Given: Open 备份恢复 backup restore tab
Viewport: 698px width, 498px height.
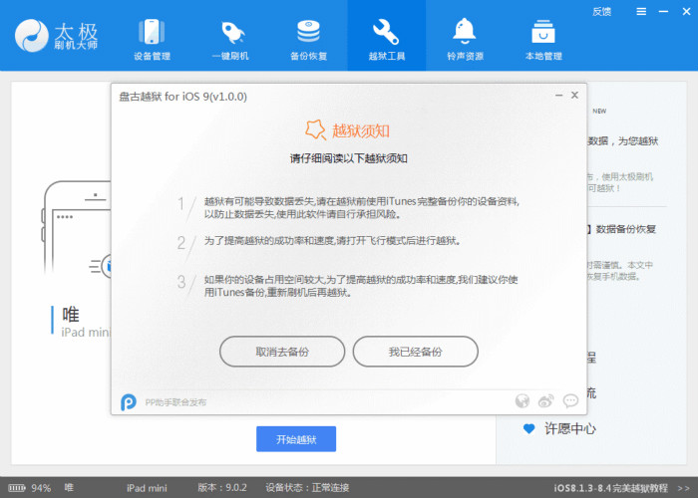Looking at the screenshot, I should pos(308,39).
